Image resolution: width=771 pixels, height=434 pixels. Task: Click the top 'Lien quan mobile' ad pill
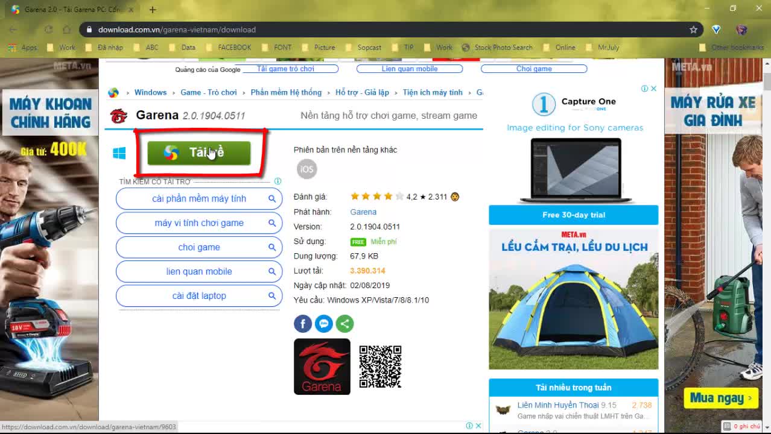coord(410,69)
